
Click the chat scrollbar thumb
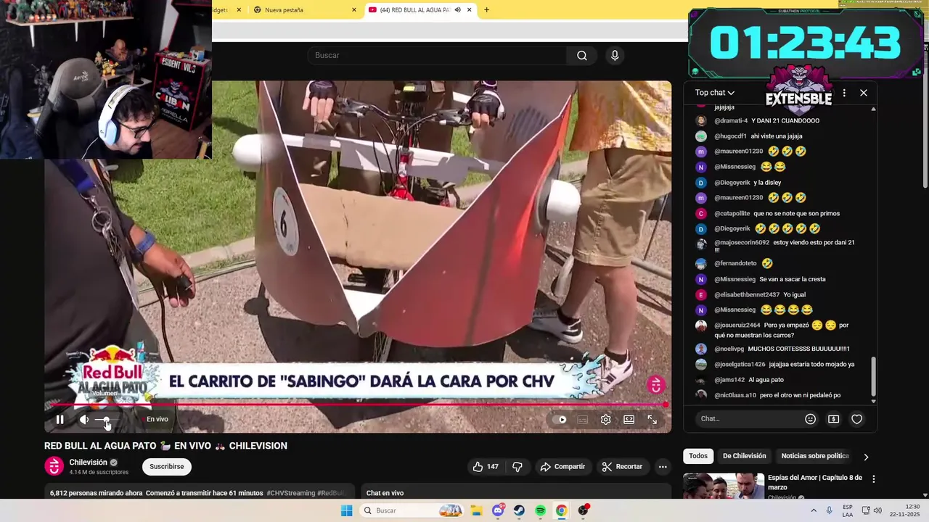pyautogui.click(x=873, y=376)
